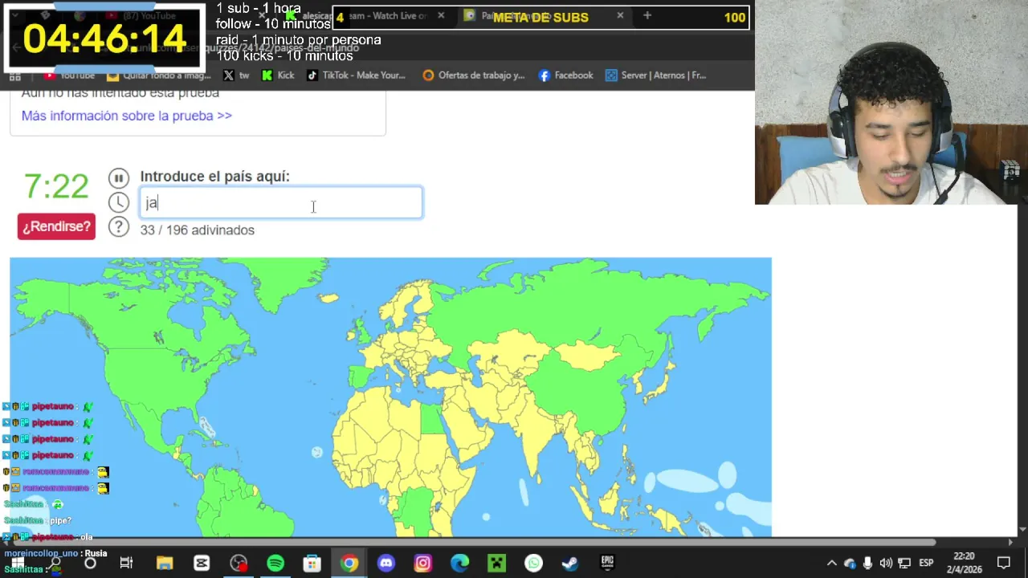Focus the country name input field
1028x578 pixels.
[x=281, y=203]
